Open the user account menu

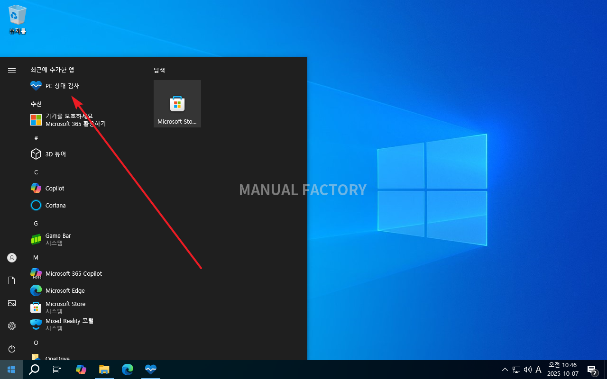tap(12, 258)
